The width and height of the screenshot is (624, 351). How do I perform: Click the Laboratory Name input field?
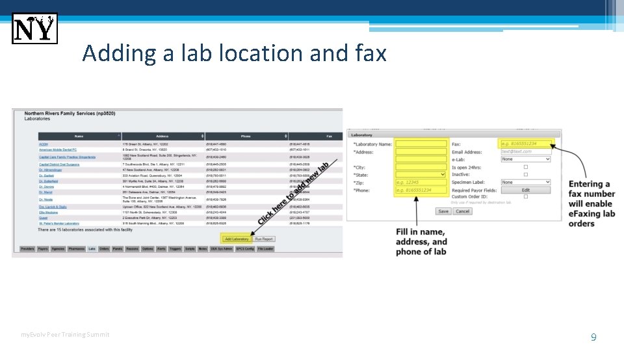[421, 144]
